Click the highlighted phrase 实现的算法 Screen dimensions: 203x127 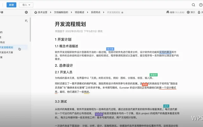[x=165, y=52]
